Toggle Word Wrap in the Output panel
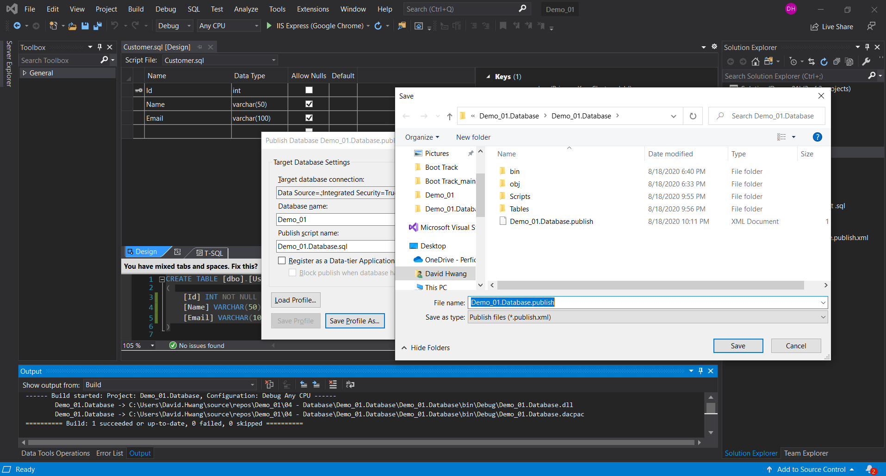The height and width of the screenshot is (476, 886). click(350, 384)
